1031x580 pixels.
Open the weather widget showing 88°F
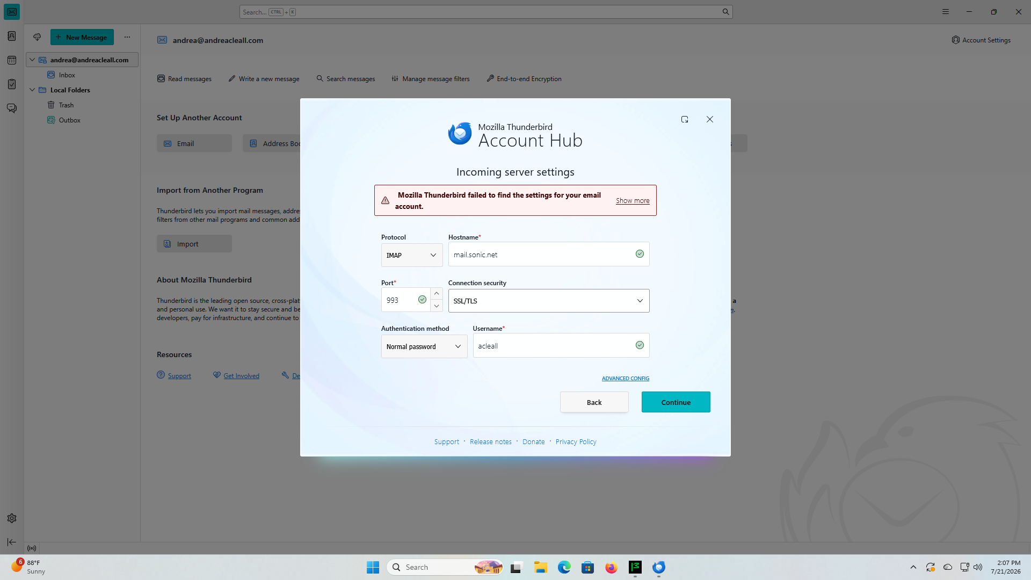pos(28,567)
